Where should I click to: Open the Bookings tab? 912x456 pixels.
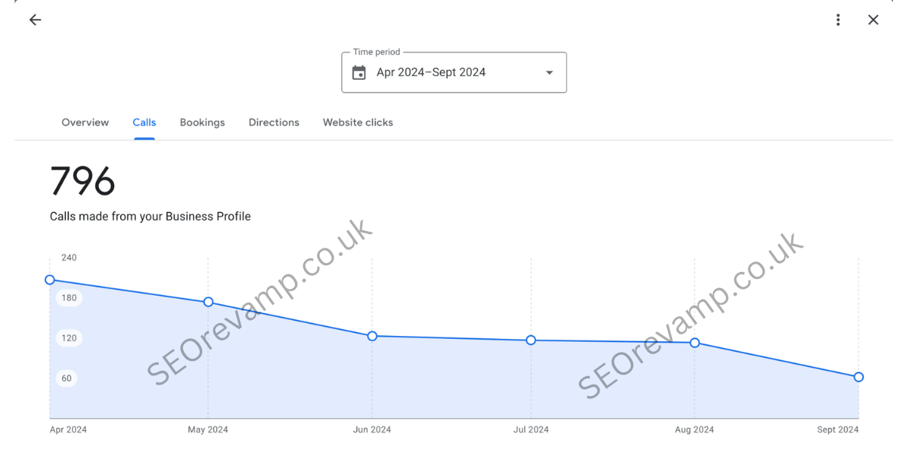coord(202,122)
